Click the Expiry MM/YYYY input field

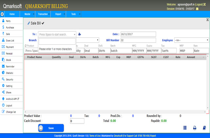[154, 51]
